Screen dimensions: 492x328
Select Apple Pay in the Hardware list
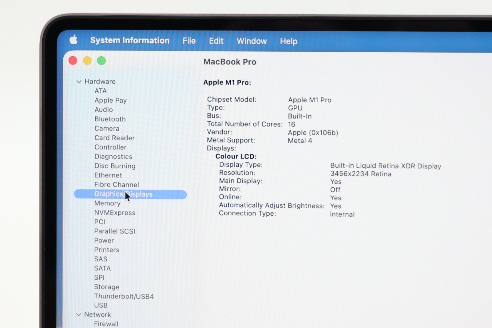tap(110, 100)
